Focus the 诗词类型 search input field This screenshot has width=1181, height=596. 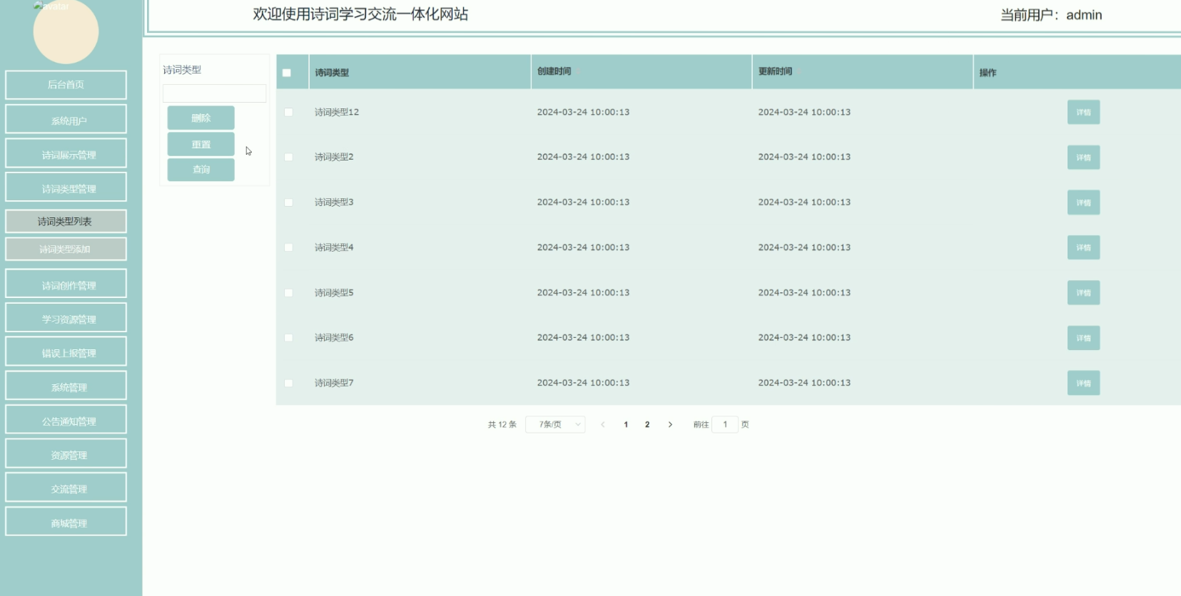(x=215, y=93)
